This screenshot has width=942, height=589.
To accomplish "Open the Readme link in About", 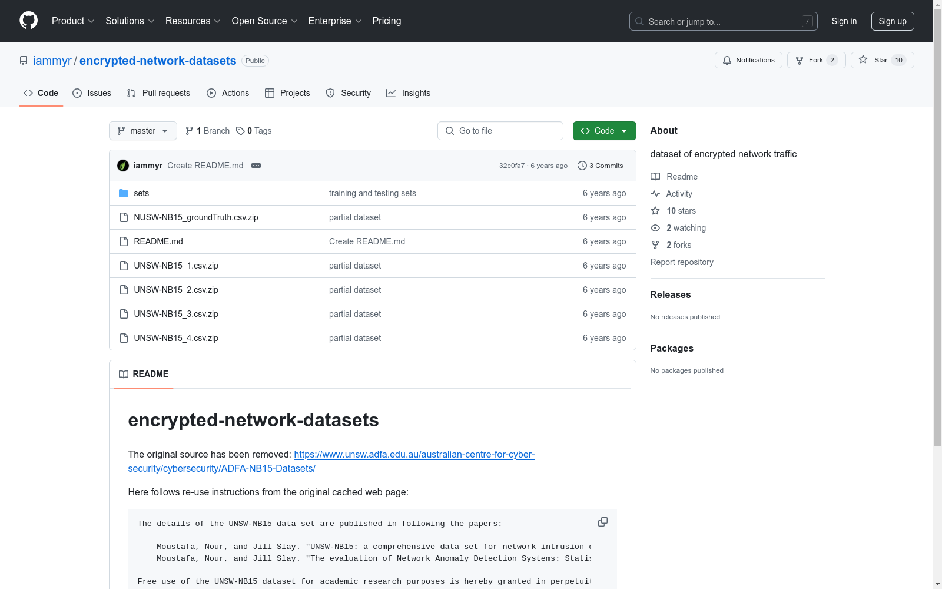I will pos(674,177).
